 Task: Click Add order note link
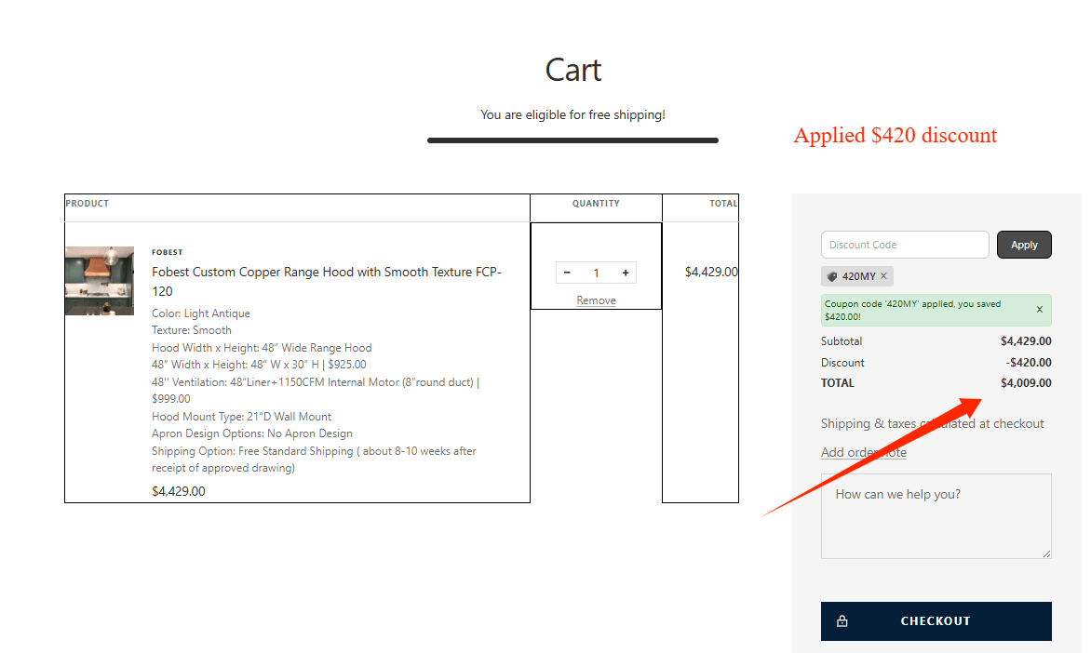pyautogui.click(x=864, y=452)
